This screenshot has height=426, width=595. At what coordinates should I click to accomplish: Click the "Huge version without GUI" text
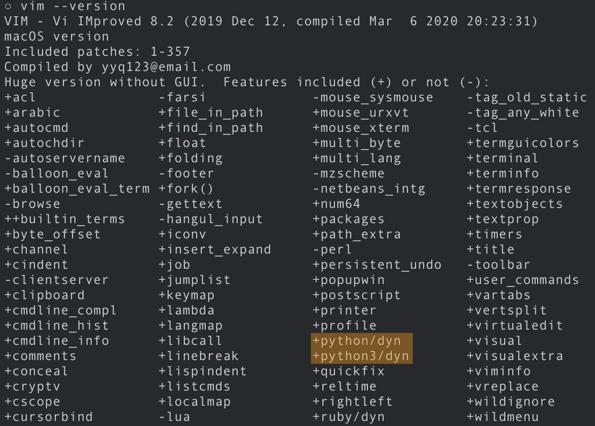pyautogui.click(x=105, y=82)
